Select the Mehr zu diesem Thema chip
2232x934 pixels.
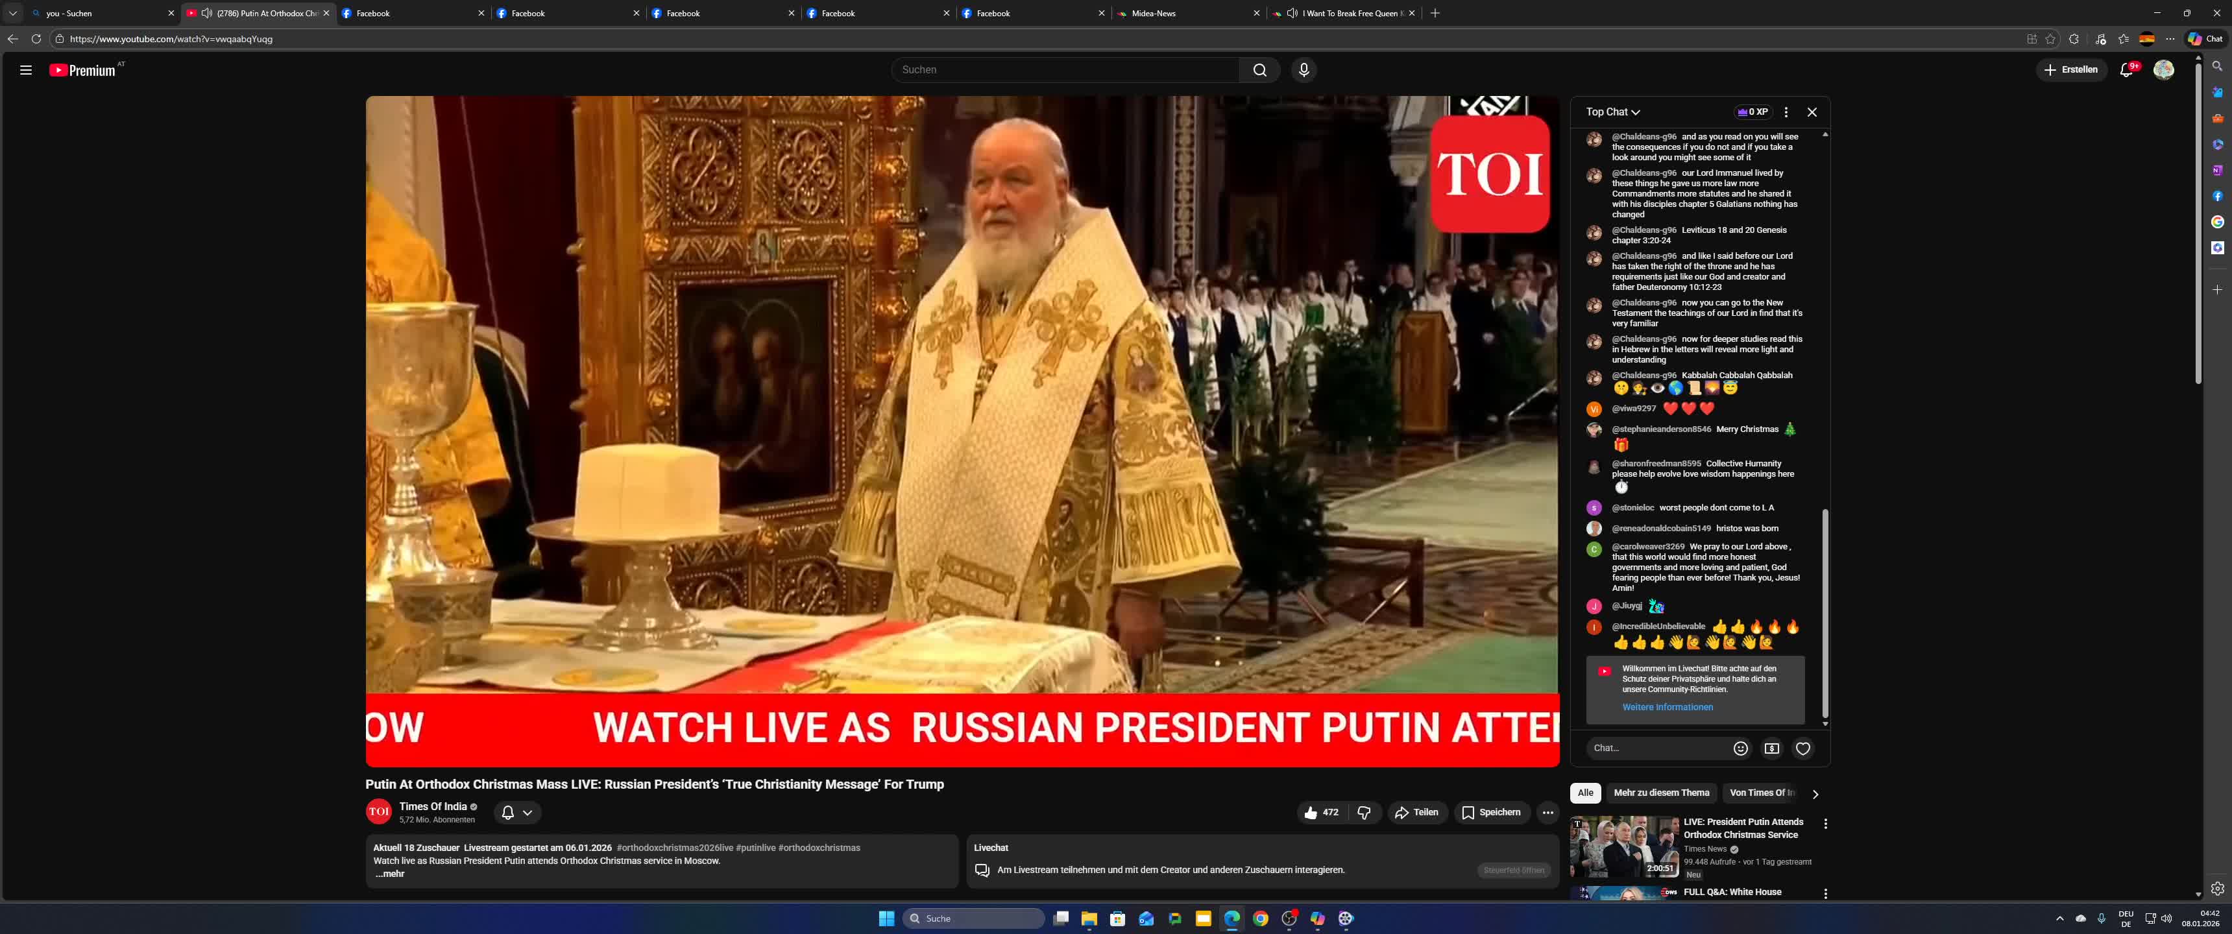coord(1660,793)
